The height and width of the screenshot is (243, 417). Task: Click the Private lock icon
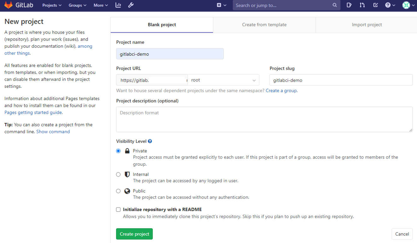[x=127, y=151]
